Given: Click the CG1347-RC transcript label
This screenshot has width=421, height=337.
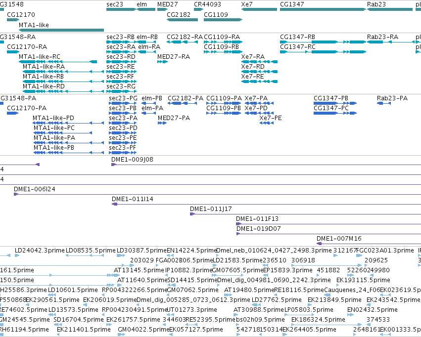Looking at the screenshot, I should point(297,46).
